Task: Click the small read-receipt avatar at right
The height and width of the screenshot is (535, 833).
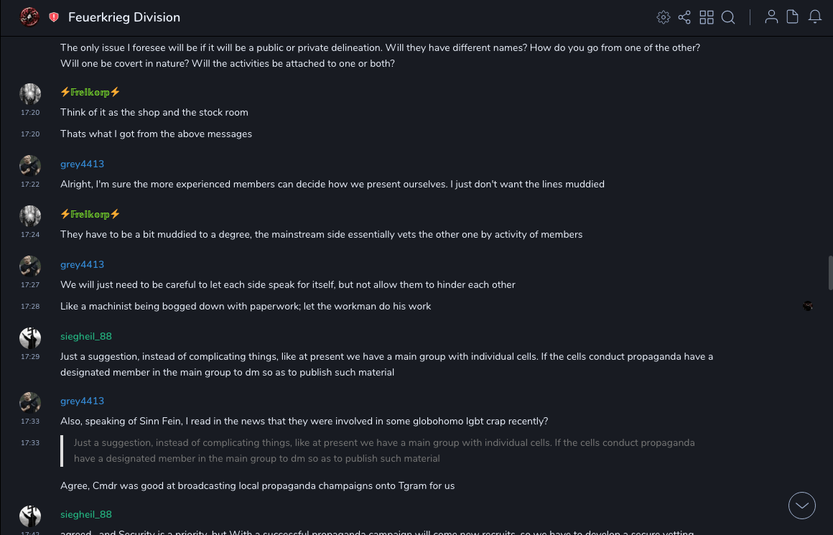Action: pos(808,306)
